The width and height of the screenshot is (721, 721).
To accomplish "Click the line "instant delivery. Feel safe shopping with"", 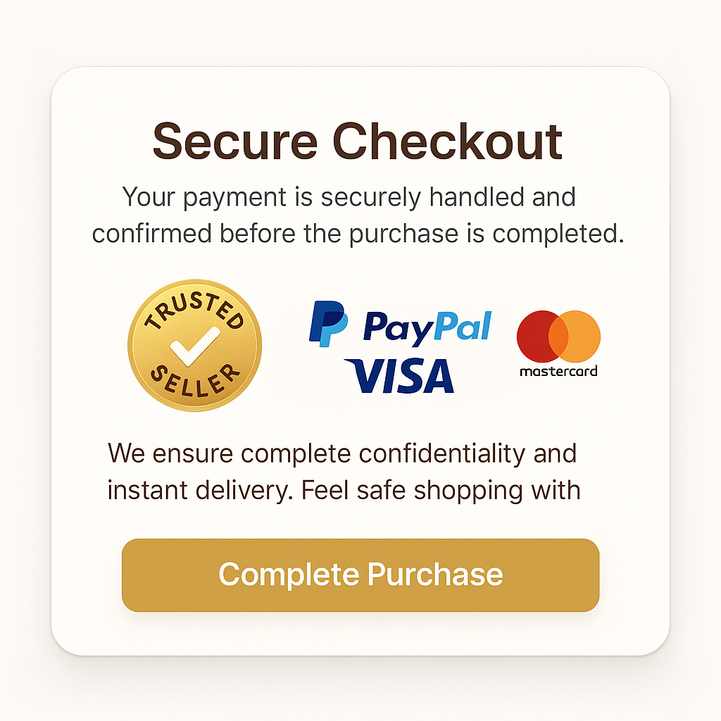I will (x=344, y=490).
